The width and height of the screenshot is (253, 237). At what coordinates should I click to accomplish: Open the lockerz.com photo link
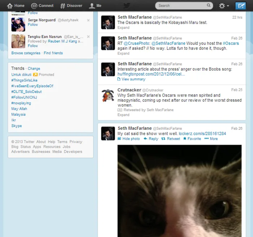202,134
